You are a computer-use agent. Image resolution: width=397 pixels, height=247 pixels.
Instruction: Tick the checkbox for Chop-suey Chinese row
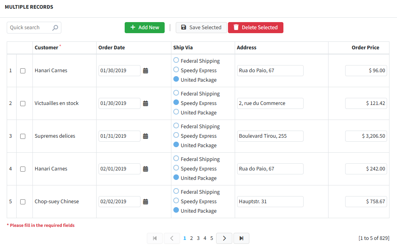click(x=23, y=202)
